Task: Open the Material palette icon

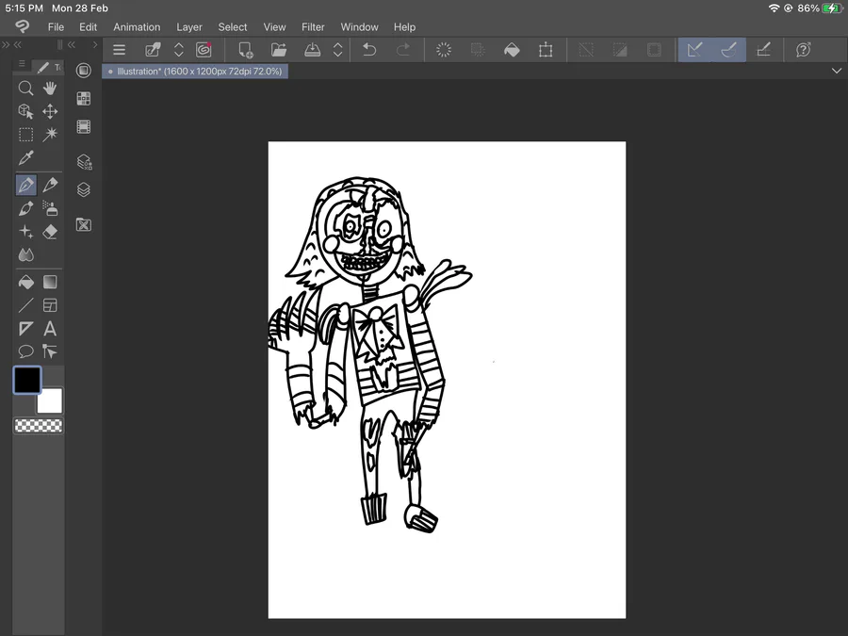Action: 83,224
